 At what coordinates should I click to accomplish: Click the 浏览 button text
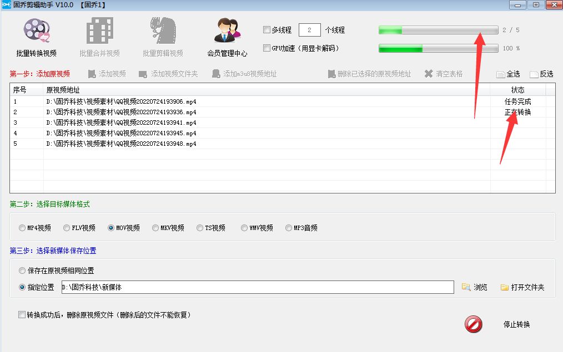(x=480, y=287)
